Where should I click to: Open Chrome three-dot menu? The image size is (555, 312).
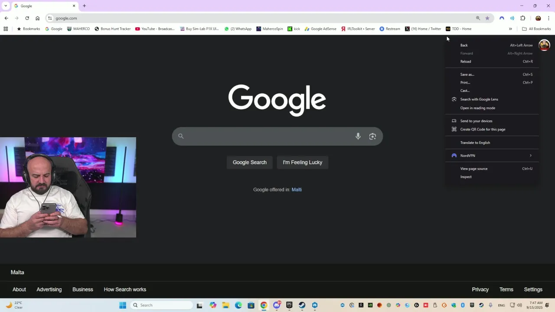(x=548, y=18)
